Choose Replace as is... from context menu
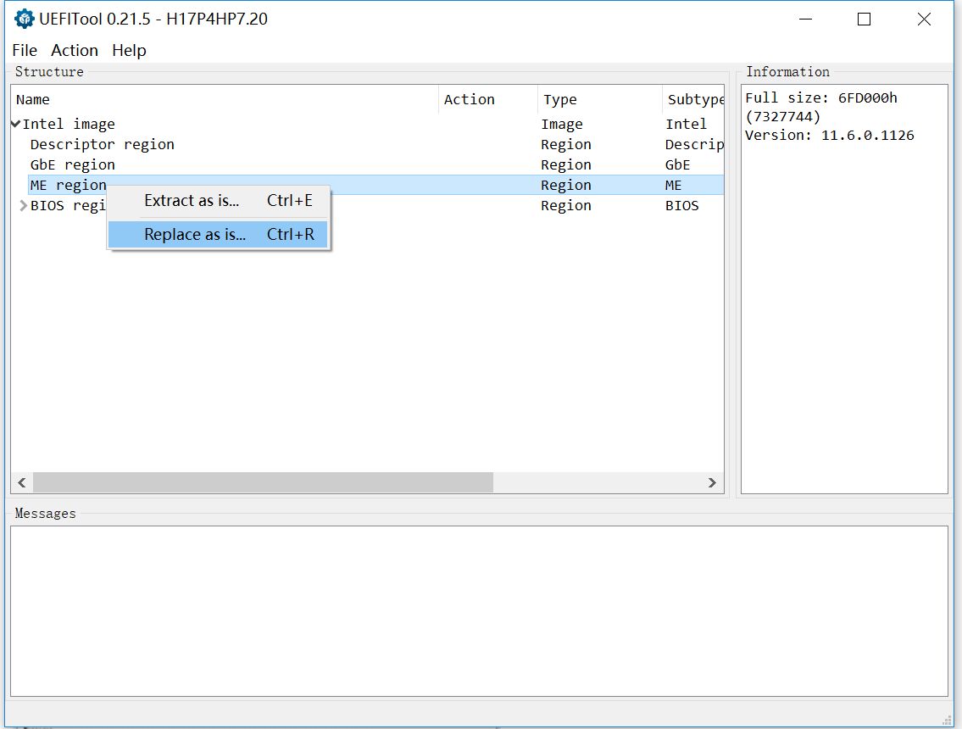Screen dimensions: 962x729 (218, 235)
